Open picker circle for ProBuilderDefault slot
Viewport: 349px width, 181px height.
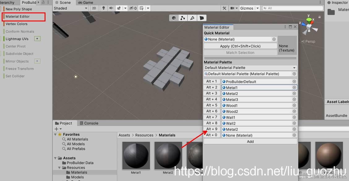pyautogui.click(x=294, y=81)
